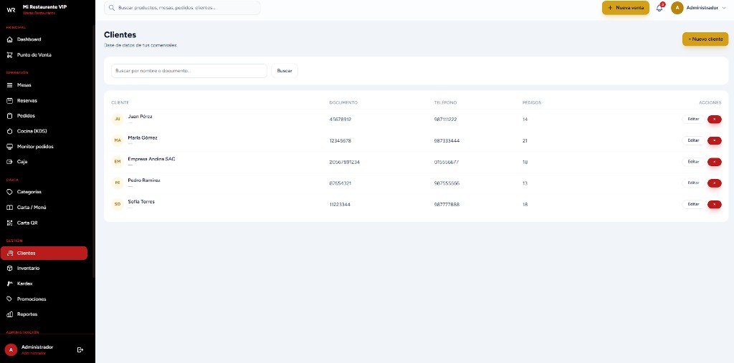Viewport: 734px width, 363px height.
Task: Click the Nuevo cliente button
Action: point(705,39)
